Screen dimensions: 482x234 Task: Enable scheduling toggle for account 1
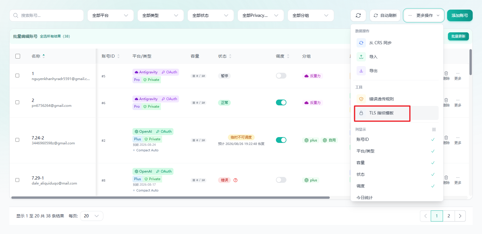[281, 76]
